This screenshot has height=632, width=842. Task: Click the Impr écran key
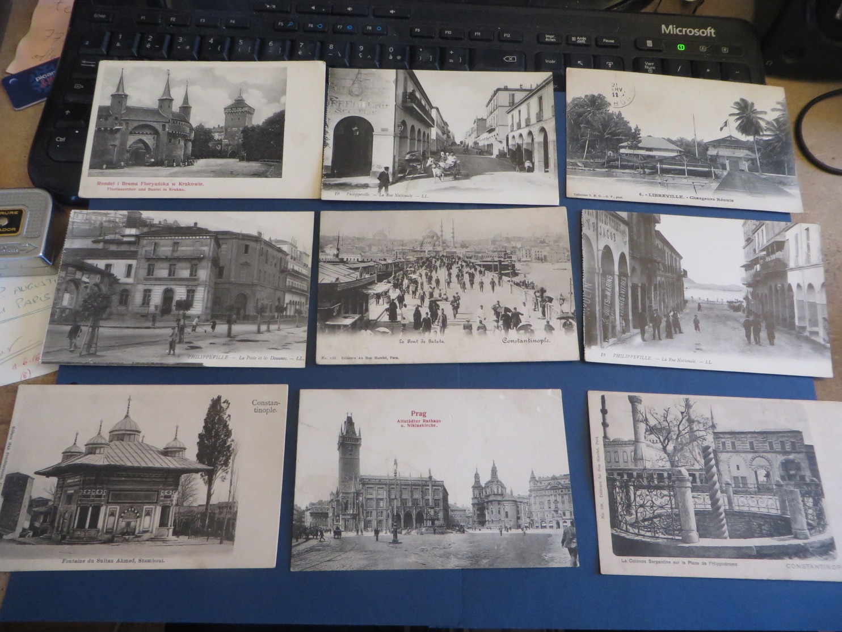(550, 39)
